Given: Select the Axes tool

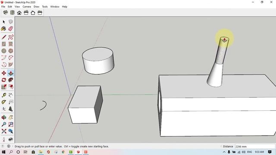Looking at the screenshot, I should (x=4, y=109).
